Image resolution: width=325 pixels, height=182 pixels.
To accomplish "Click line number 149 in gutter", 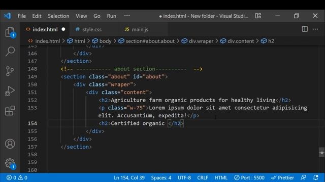I will [x=32, y=77].
